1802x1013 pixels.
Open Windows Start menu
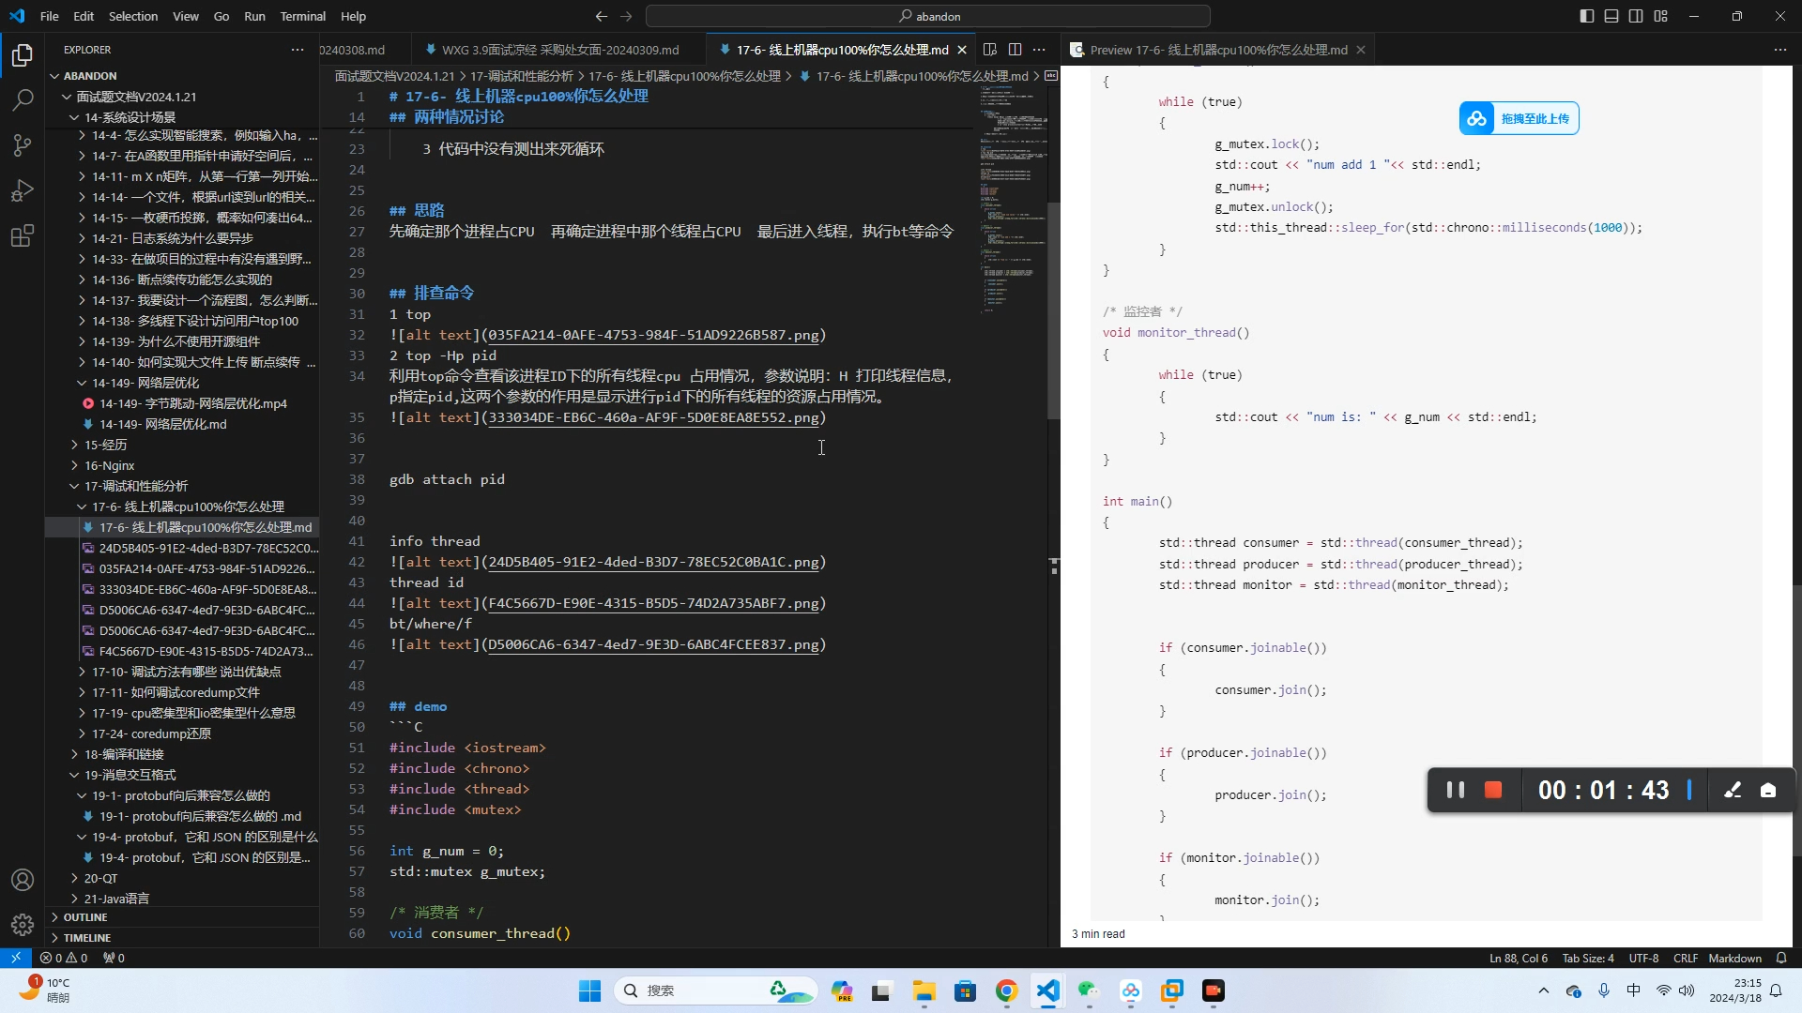(x=589, y=990)
